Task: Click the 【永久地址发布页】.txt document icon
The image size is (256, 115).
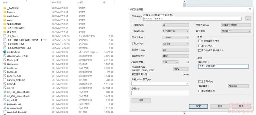Action: point(5,48)
